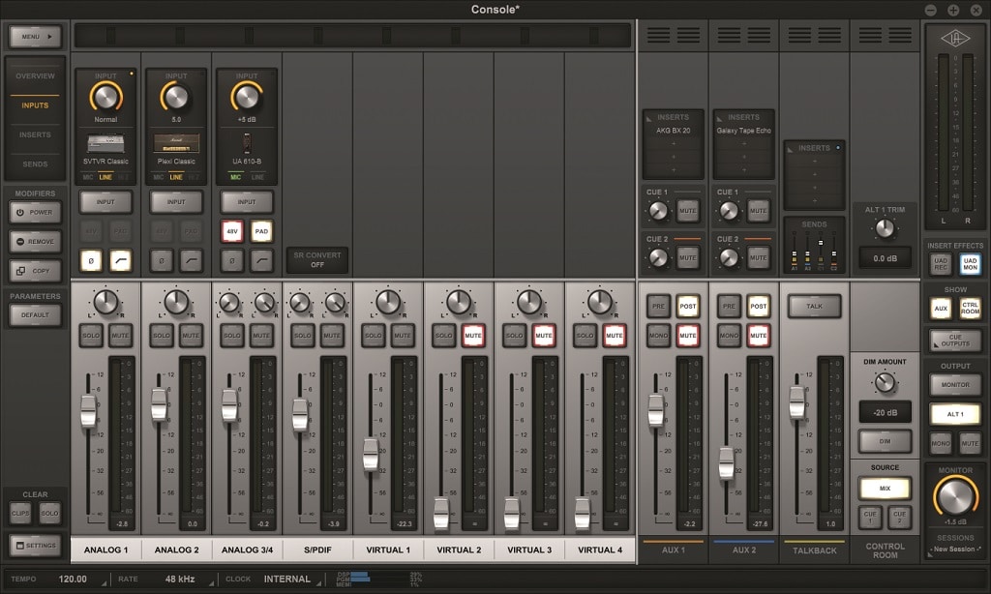Click the large MONITOR level knob

click(x=955, y=496)
